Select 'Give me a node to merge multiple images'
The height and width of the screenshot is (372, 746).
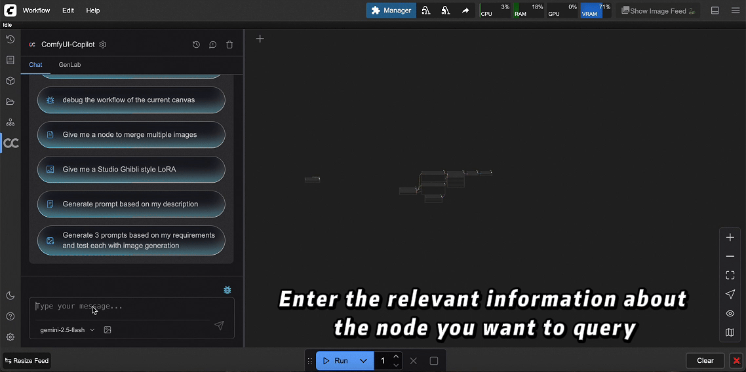(x=131, y=134)
